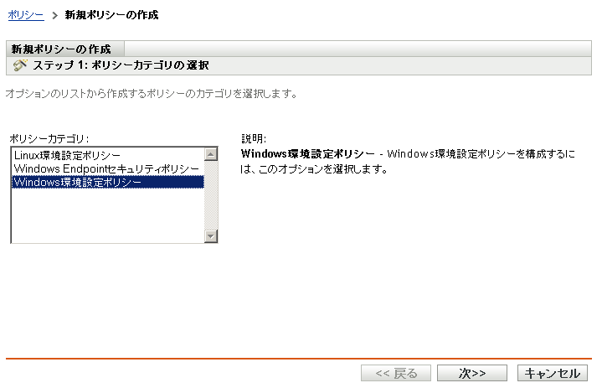The width and height of the screenshot is (602, 388).
Task: Click the キャンセル button
Action: (552, 373)
